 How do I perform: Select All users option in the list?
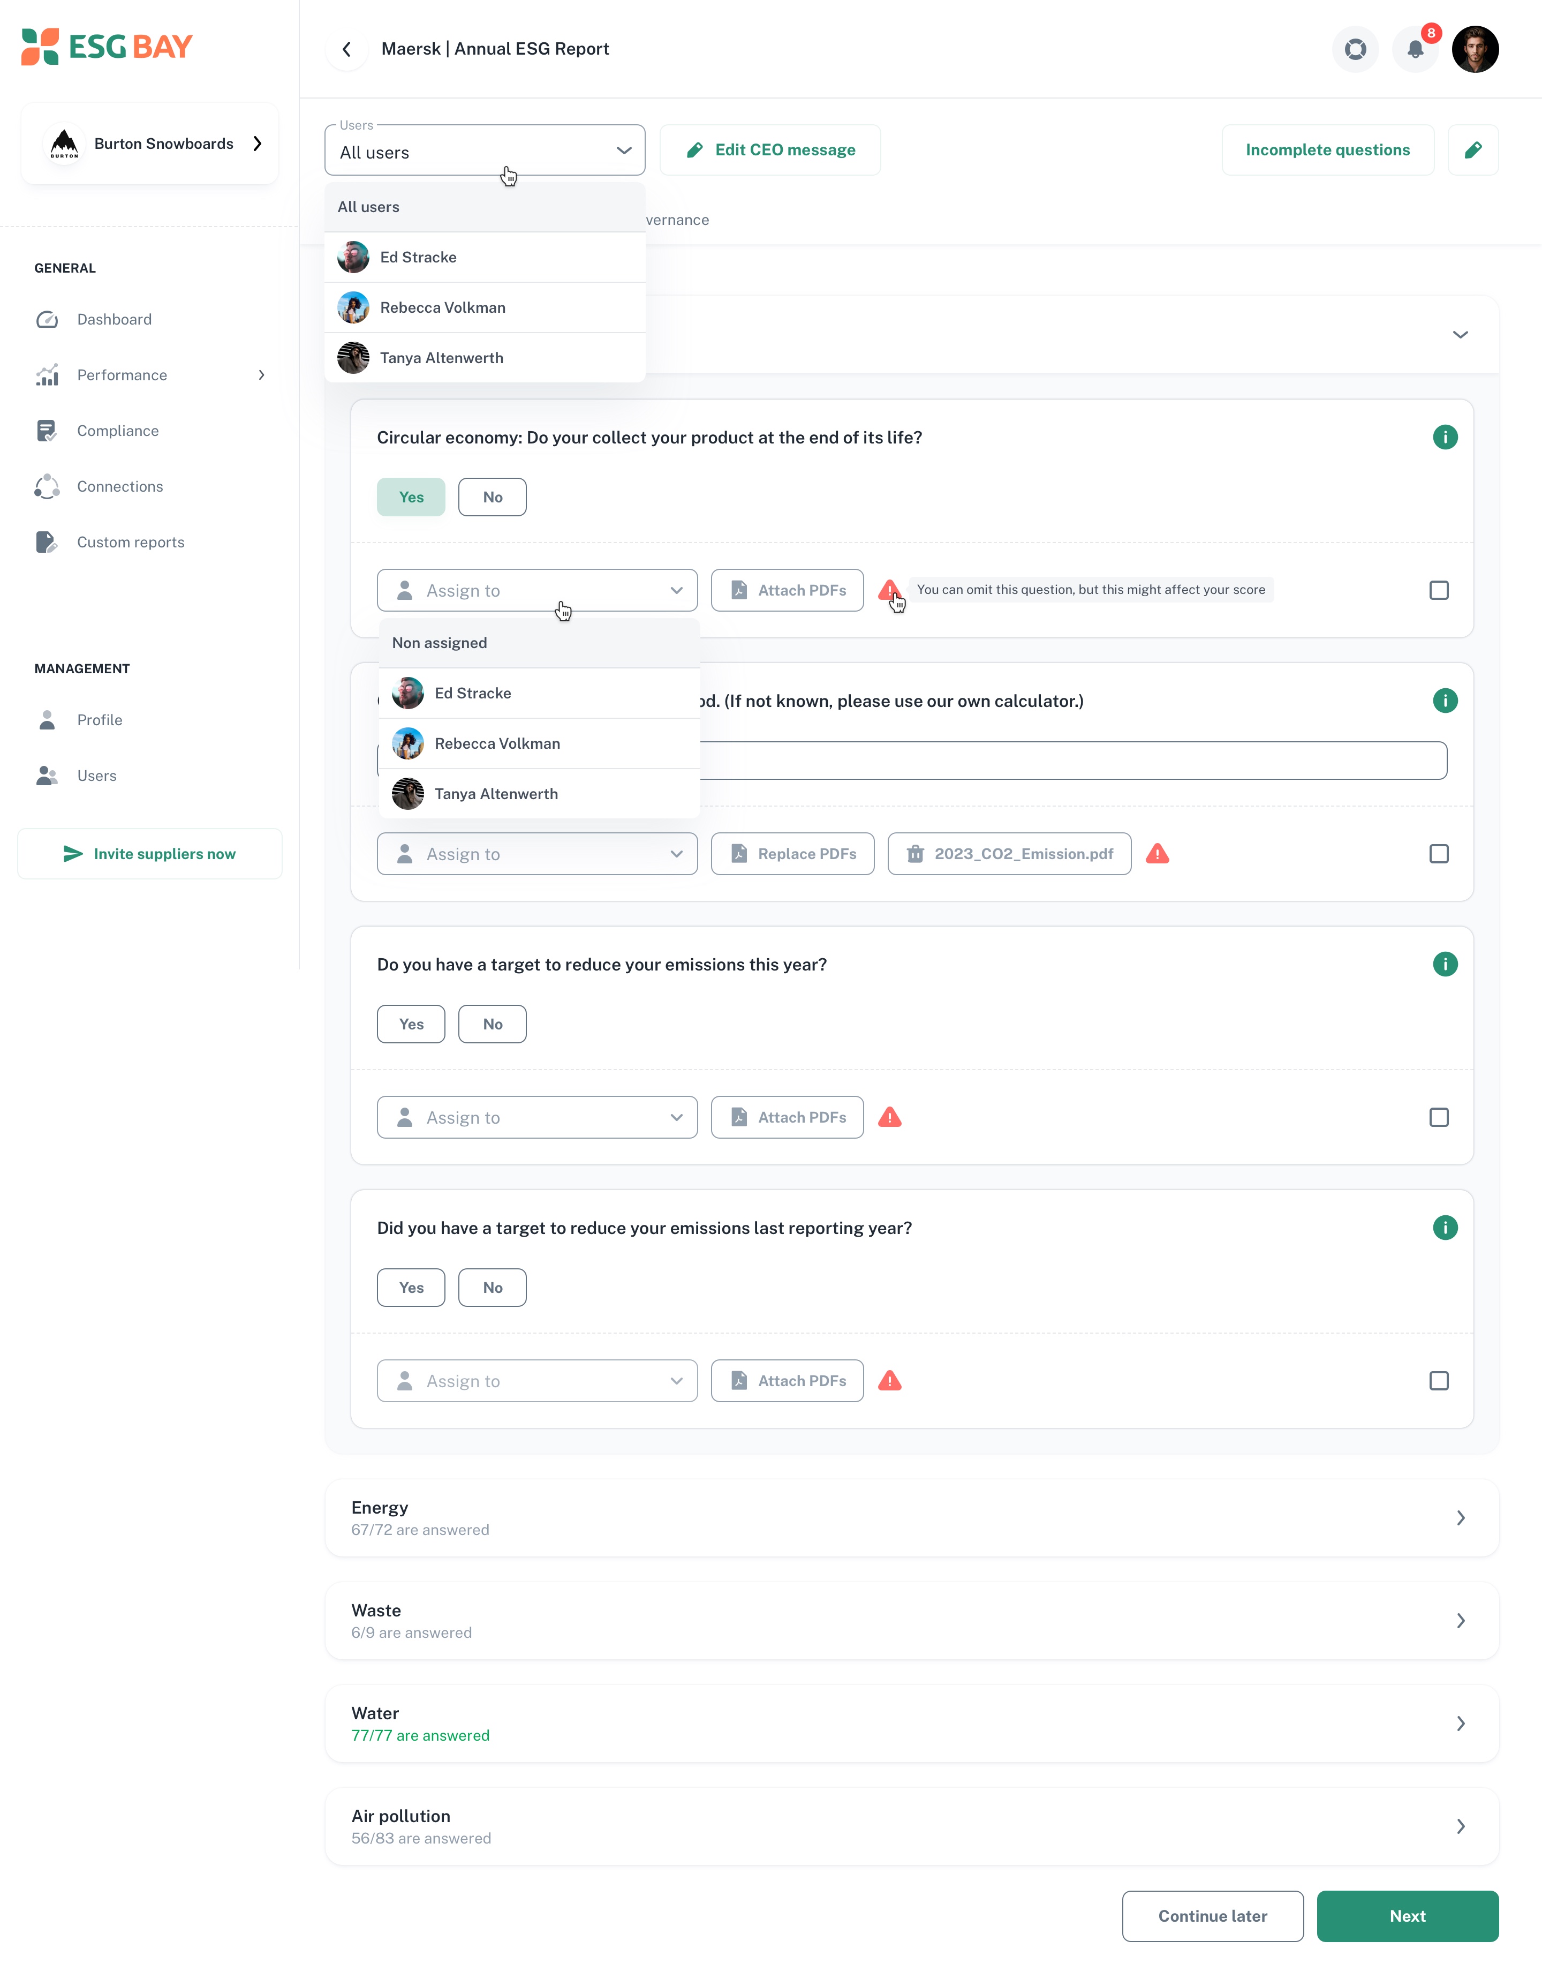tap(485, 208)
